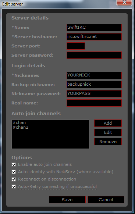Select #chan2 in the auto join list
135x214 pixels.
pos(21,127)
